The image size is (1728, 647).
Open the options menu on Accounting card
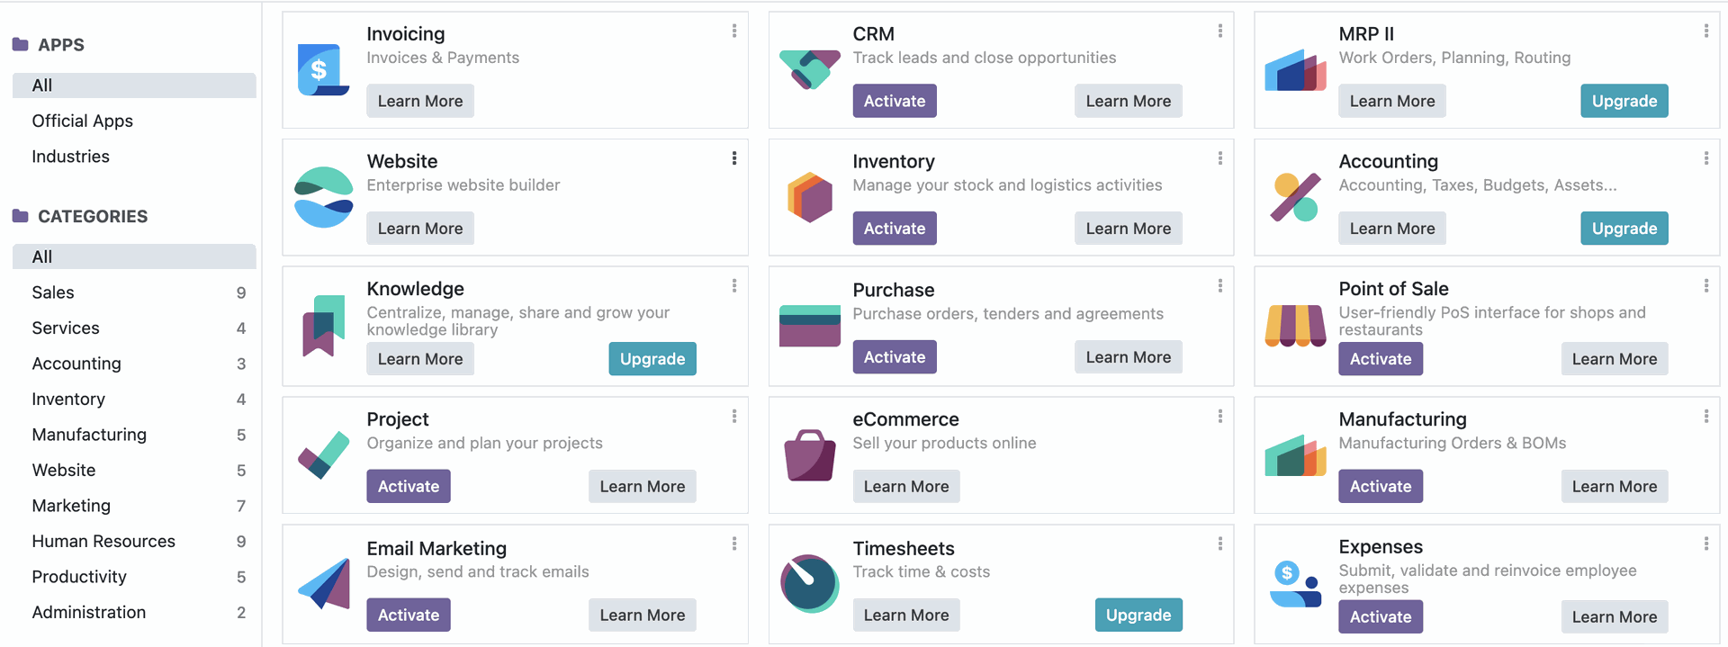point(1706,158)
